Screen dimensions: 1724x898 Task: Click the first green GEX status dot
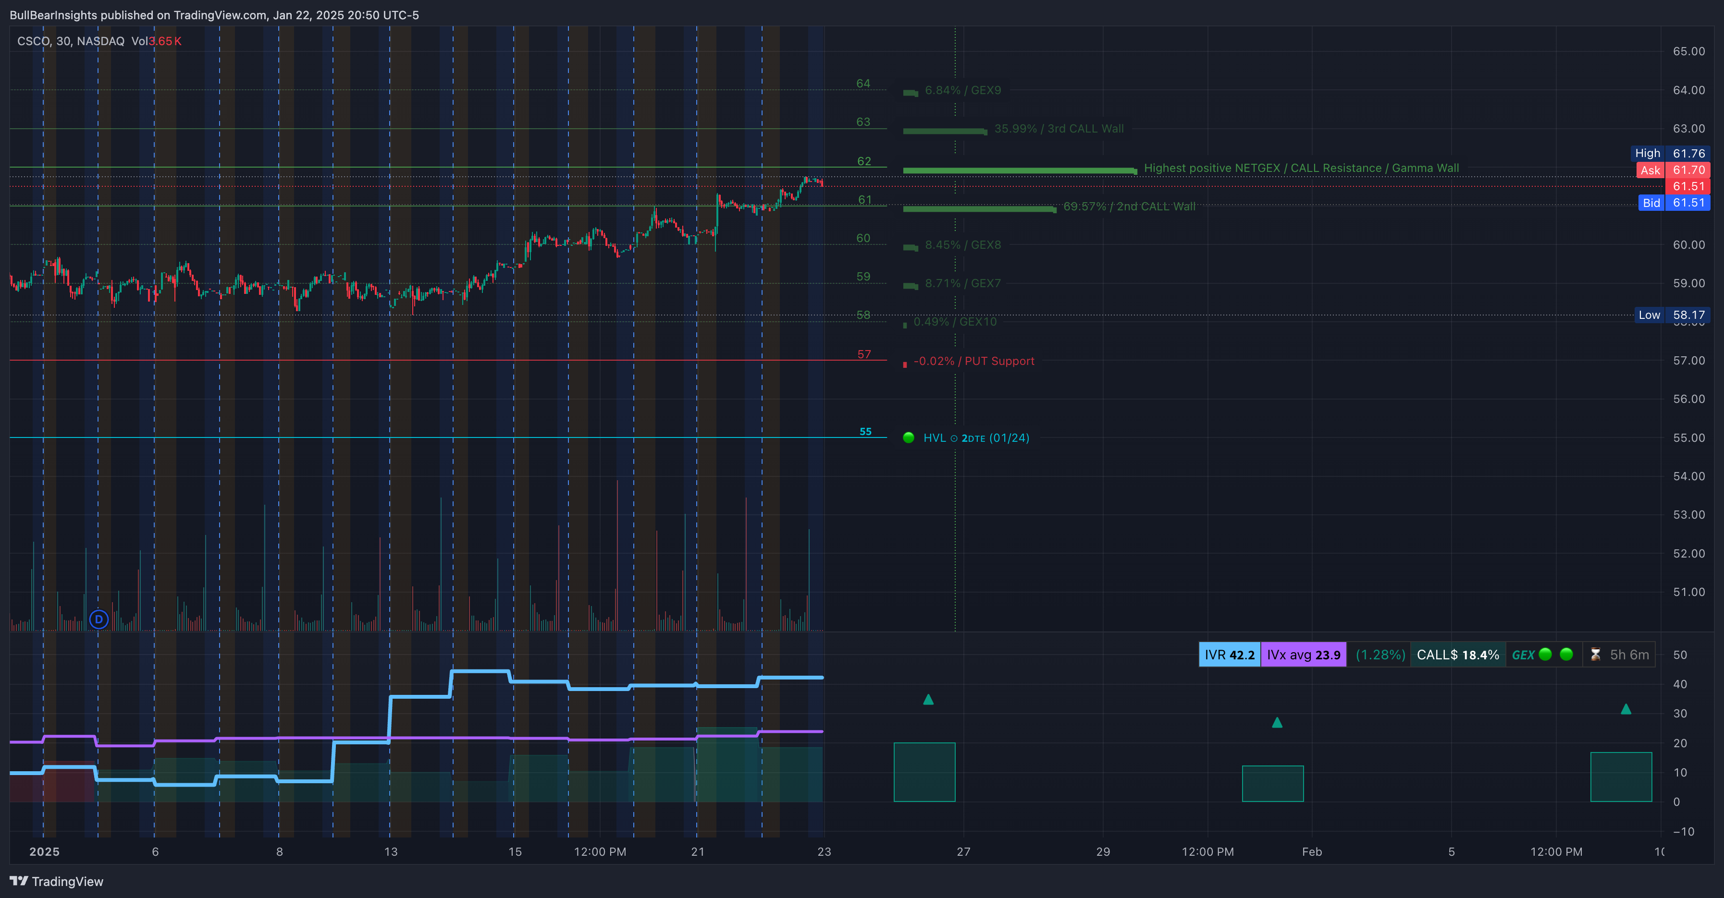[1545, 654]
